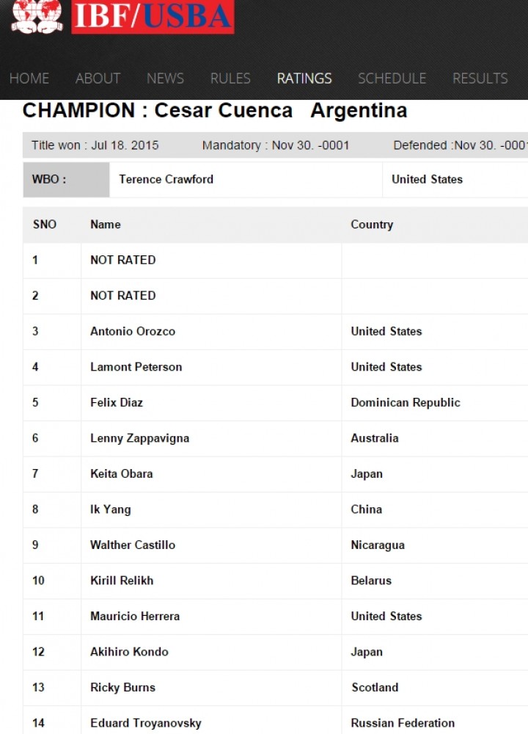Select Ricky Burns ranked thirteenth
The width and height of the screenshot is (528, 734).
click(x=122, y=688)
